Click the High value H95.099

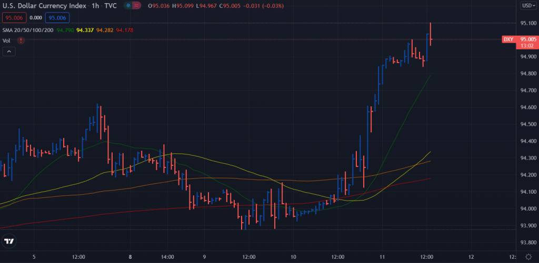184,6
